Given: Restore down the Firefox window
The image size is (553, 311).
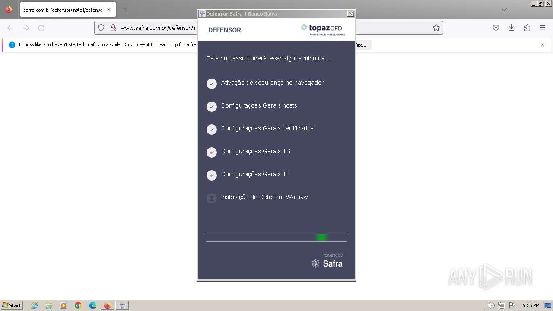Looking at the screenshot, I should click(540, 3).
